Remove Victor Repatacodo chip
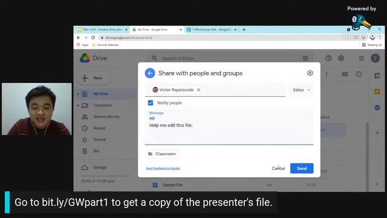 [x=198, y=90]
